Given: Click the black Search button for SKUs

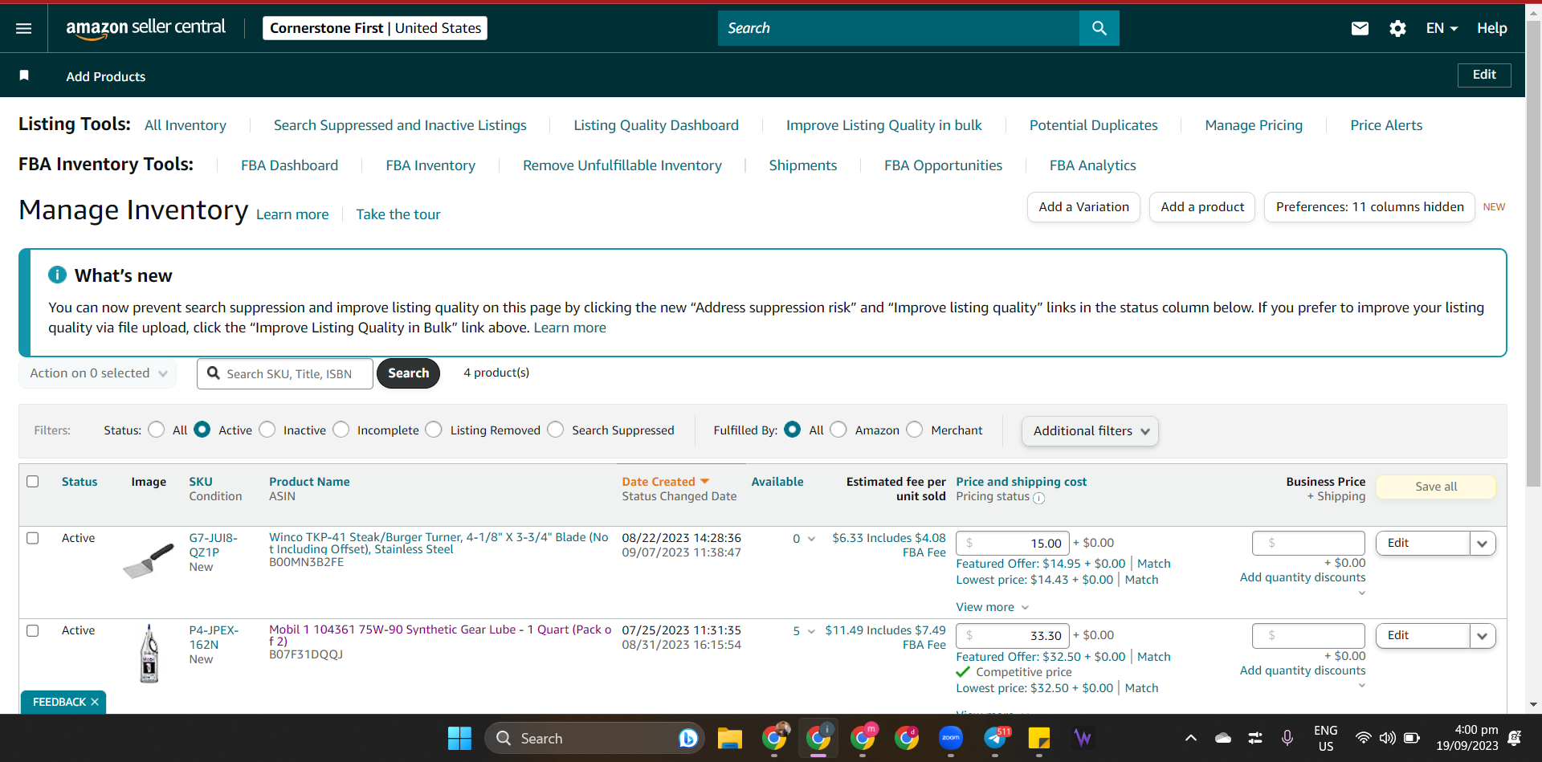Looking at the screenshot, I should 408,373.
